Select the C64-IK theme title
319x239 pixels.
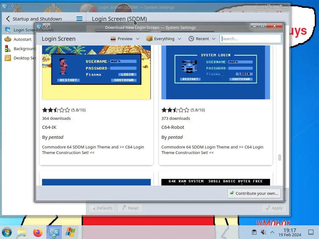pos(49,127)
